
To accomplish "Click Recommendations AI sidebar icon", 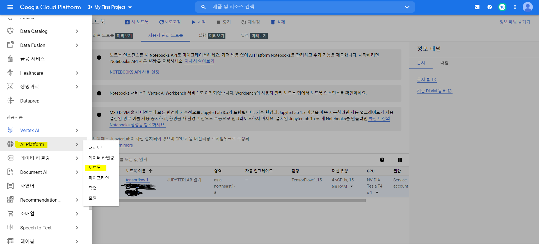I will point(10,200).
